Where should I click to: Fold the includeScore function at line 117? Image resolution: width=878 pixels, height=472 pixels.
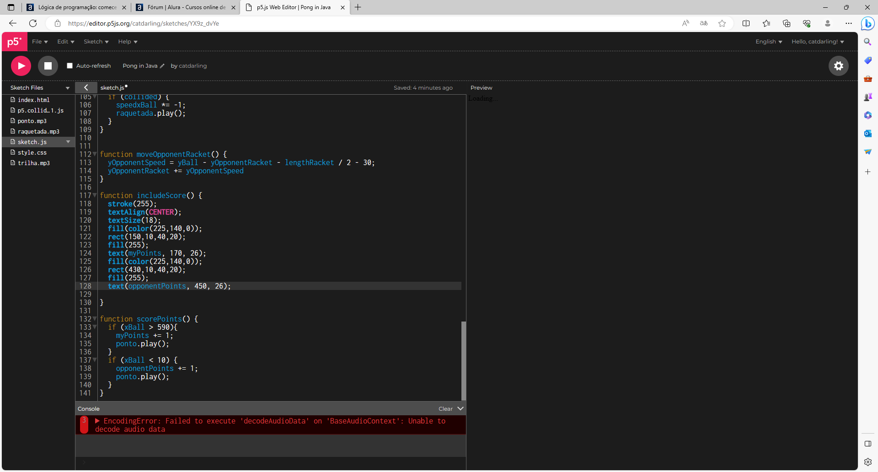click(95, 195)
